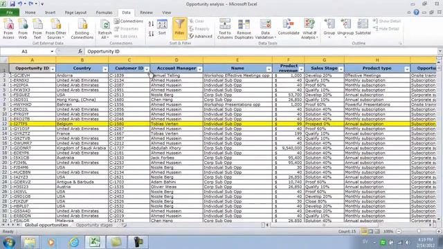
Task: Open the Name column filter dropdown
Action: [269, 69]
